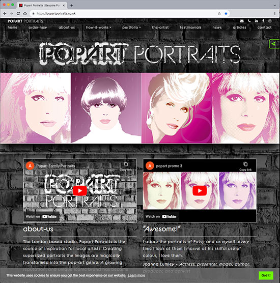Open the LinkedIn icon in the header
Image resolution: width=280 pixels, height=283 pixels.
[x=257, y=21]
